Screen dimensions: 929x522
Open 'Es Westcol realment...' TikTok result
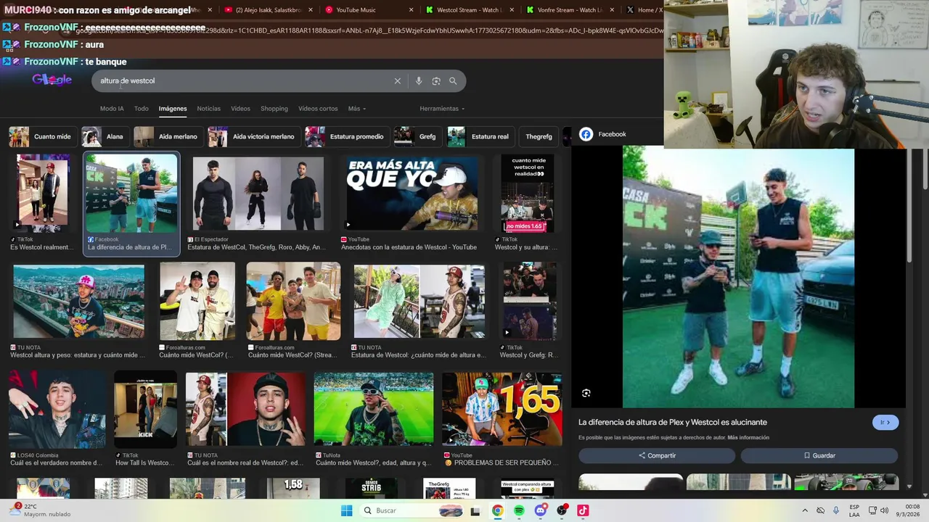(43, 193)
